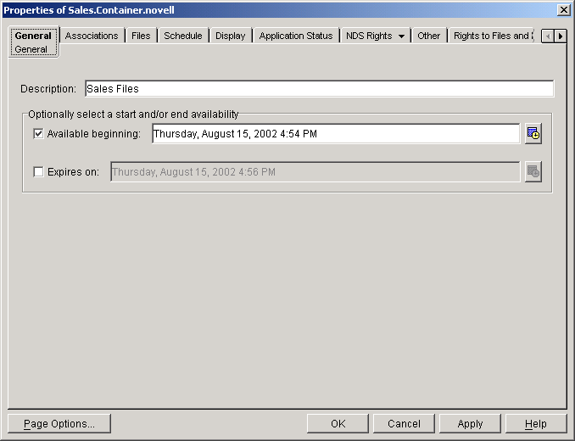
Task: Open Help for this dialog
Action: pos(536,424)
